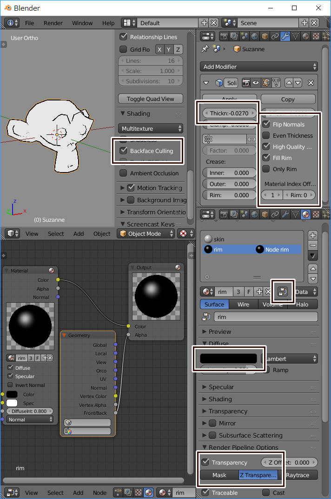Open Scene properties tab in the modifier panel header
This screenshot has width=331, height=499.
coord(244,36)
